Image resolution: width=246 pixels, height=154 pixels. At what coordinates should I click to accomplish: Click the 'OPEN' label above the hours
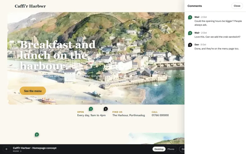pos(81,112)
